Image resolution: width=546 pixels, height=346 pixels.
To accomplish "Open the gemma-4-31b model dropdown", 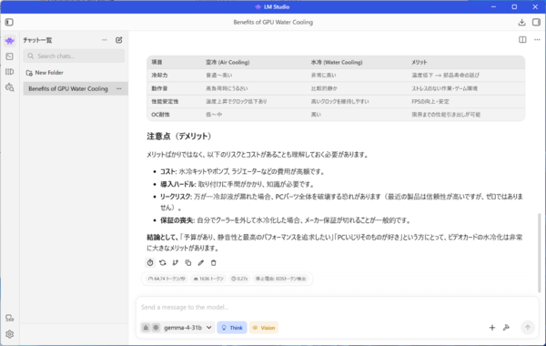I will pyautogui.click(x=188, y=328).
